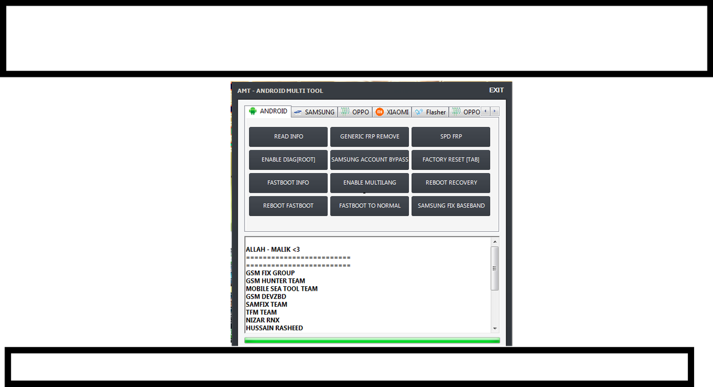
Task: Click 'GSM HUNTER TEAM' log line
Action: tap(276, 281)
